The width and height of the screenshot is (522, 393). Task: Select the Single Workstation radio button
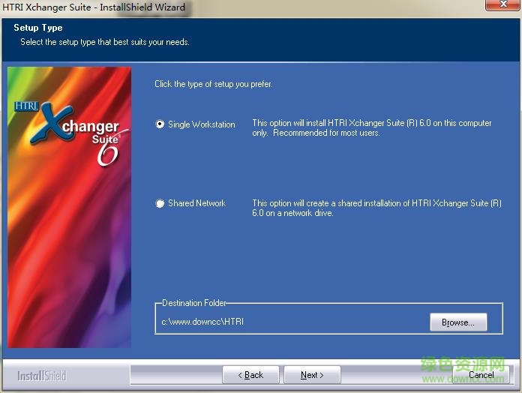tap(160, 124)
